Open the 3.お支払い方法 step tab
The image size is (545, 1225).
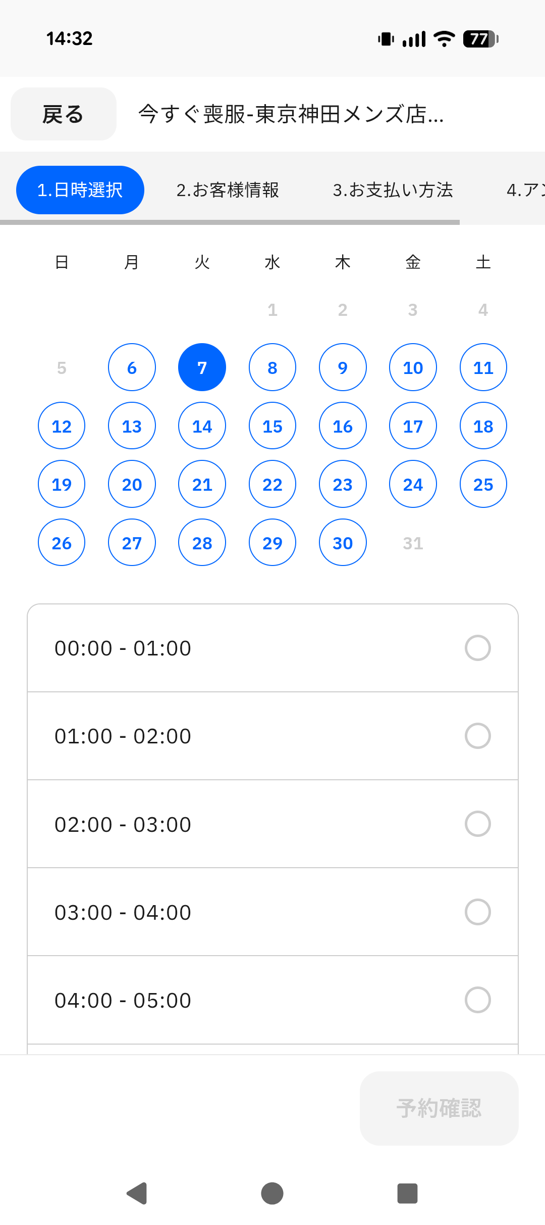[x=393, y=190]
